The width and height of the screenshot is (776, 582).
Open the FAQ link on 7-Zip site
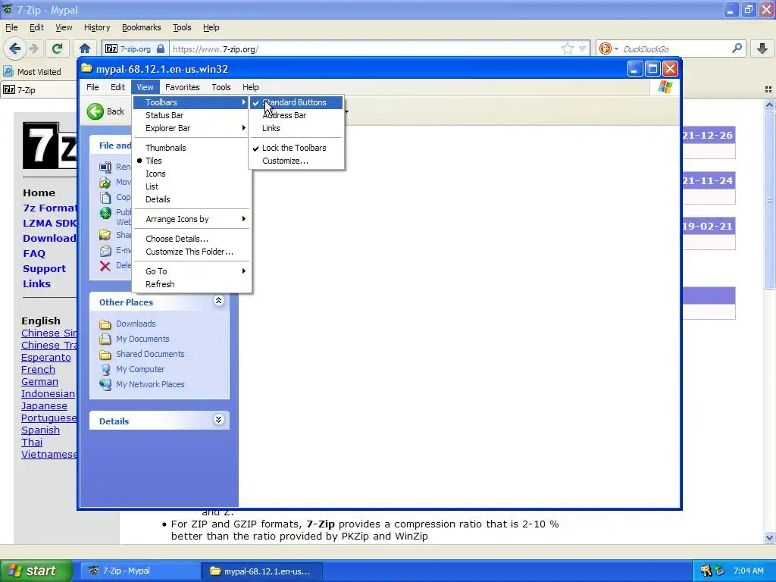point(34,254)
